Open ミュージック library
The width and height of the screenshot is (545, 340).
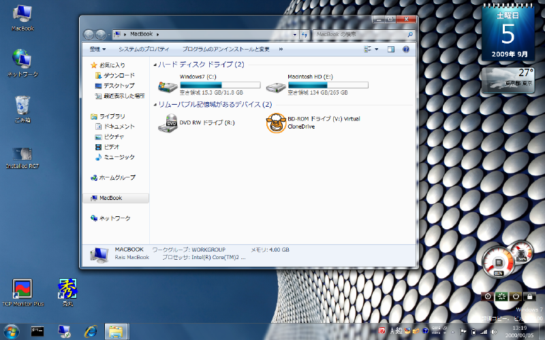pyautogui.click(x=115, y=157)
